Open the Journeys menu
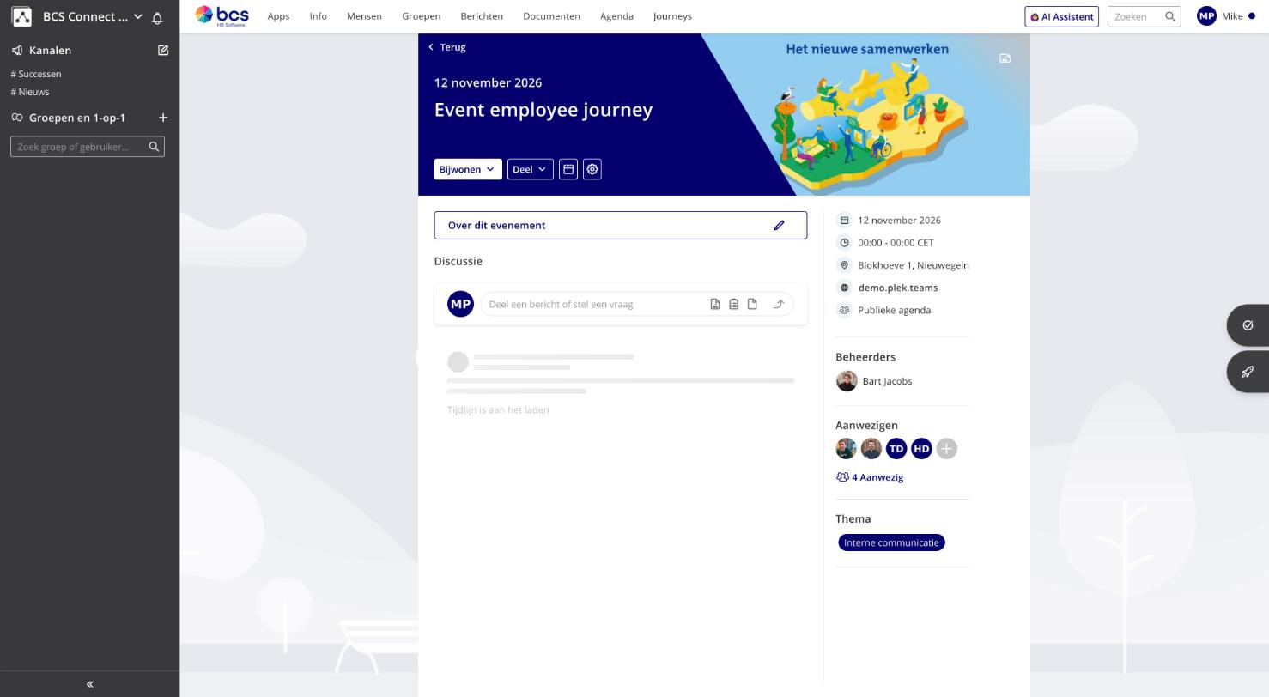The image size is (1269, 697). [x=672, y=16]
